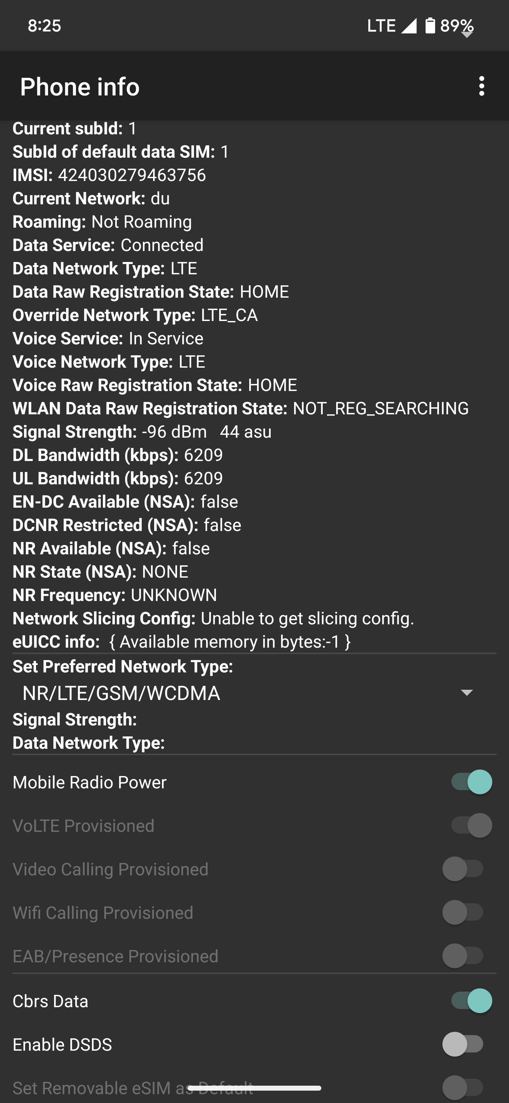Disable the Cbrs Data switch
The image size is (509, 1103).
(471, 1001)
